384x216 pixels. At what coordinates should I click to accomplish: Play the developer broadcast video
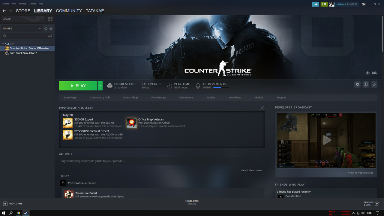pyautogui.click(x=327, y=140)
